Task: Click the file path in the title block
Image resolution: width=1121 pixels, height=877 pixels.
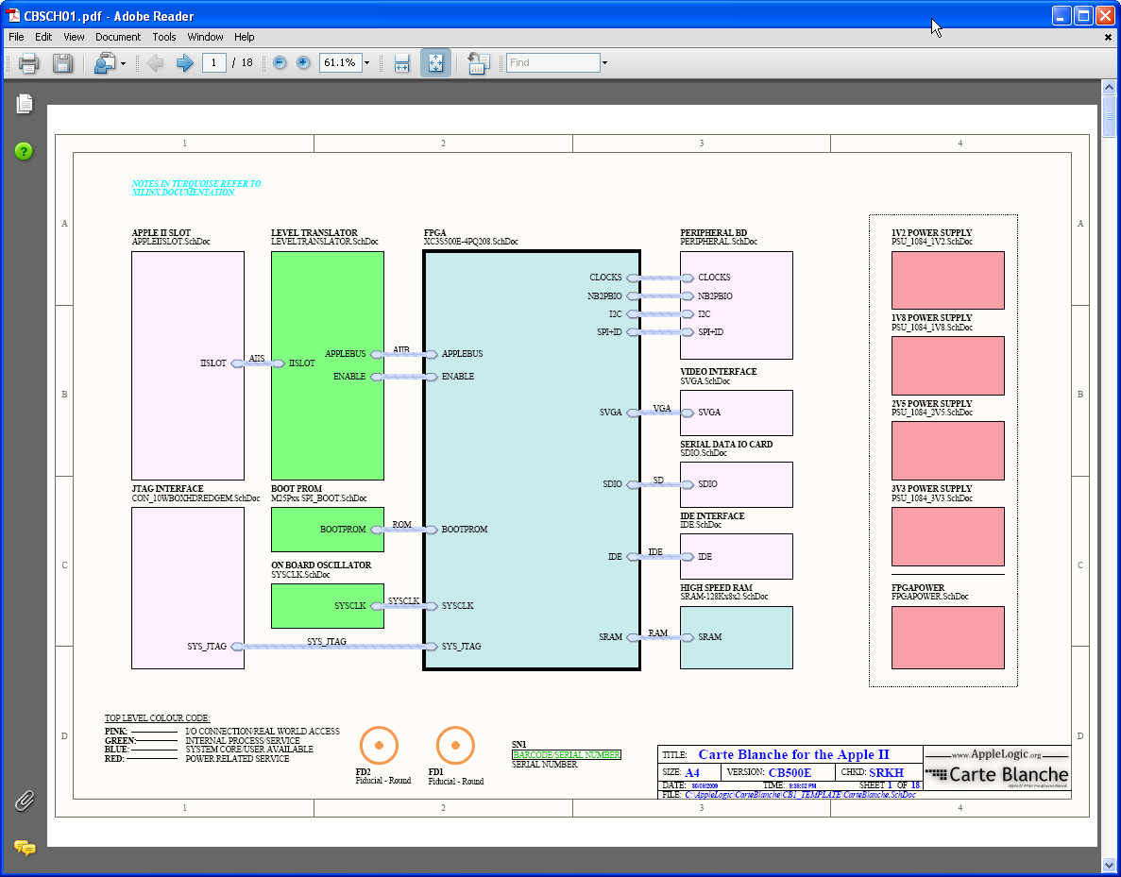Action: click(800, 795)
